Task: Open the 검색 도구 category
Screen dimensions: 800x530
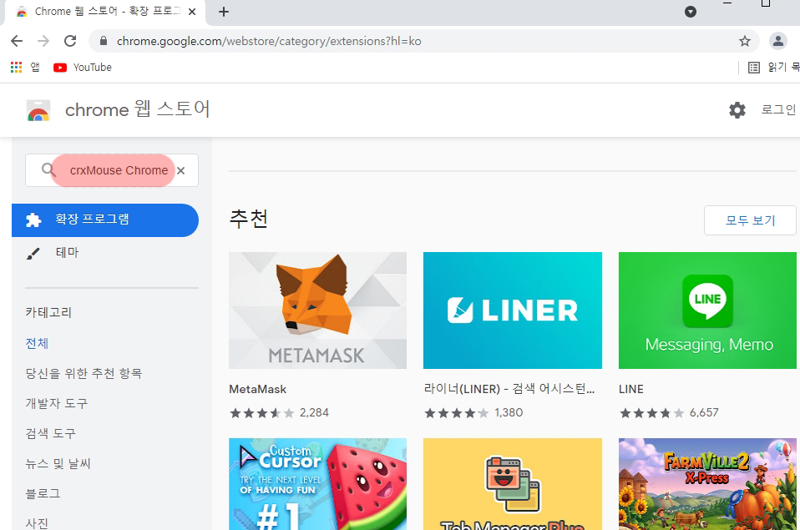Action: (50, 433)
